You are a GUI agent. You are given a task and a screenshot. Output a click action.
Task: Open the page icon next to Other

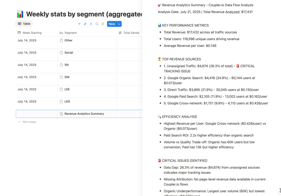61,40
